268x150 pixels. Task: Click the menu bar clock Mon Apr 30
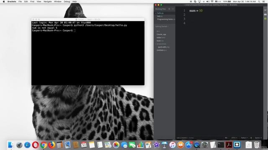245,2
